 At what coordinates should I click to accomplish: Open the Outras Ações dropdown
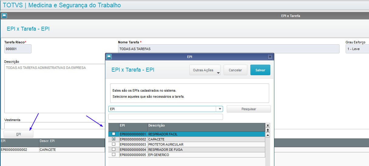(x=205, y=70)
